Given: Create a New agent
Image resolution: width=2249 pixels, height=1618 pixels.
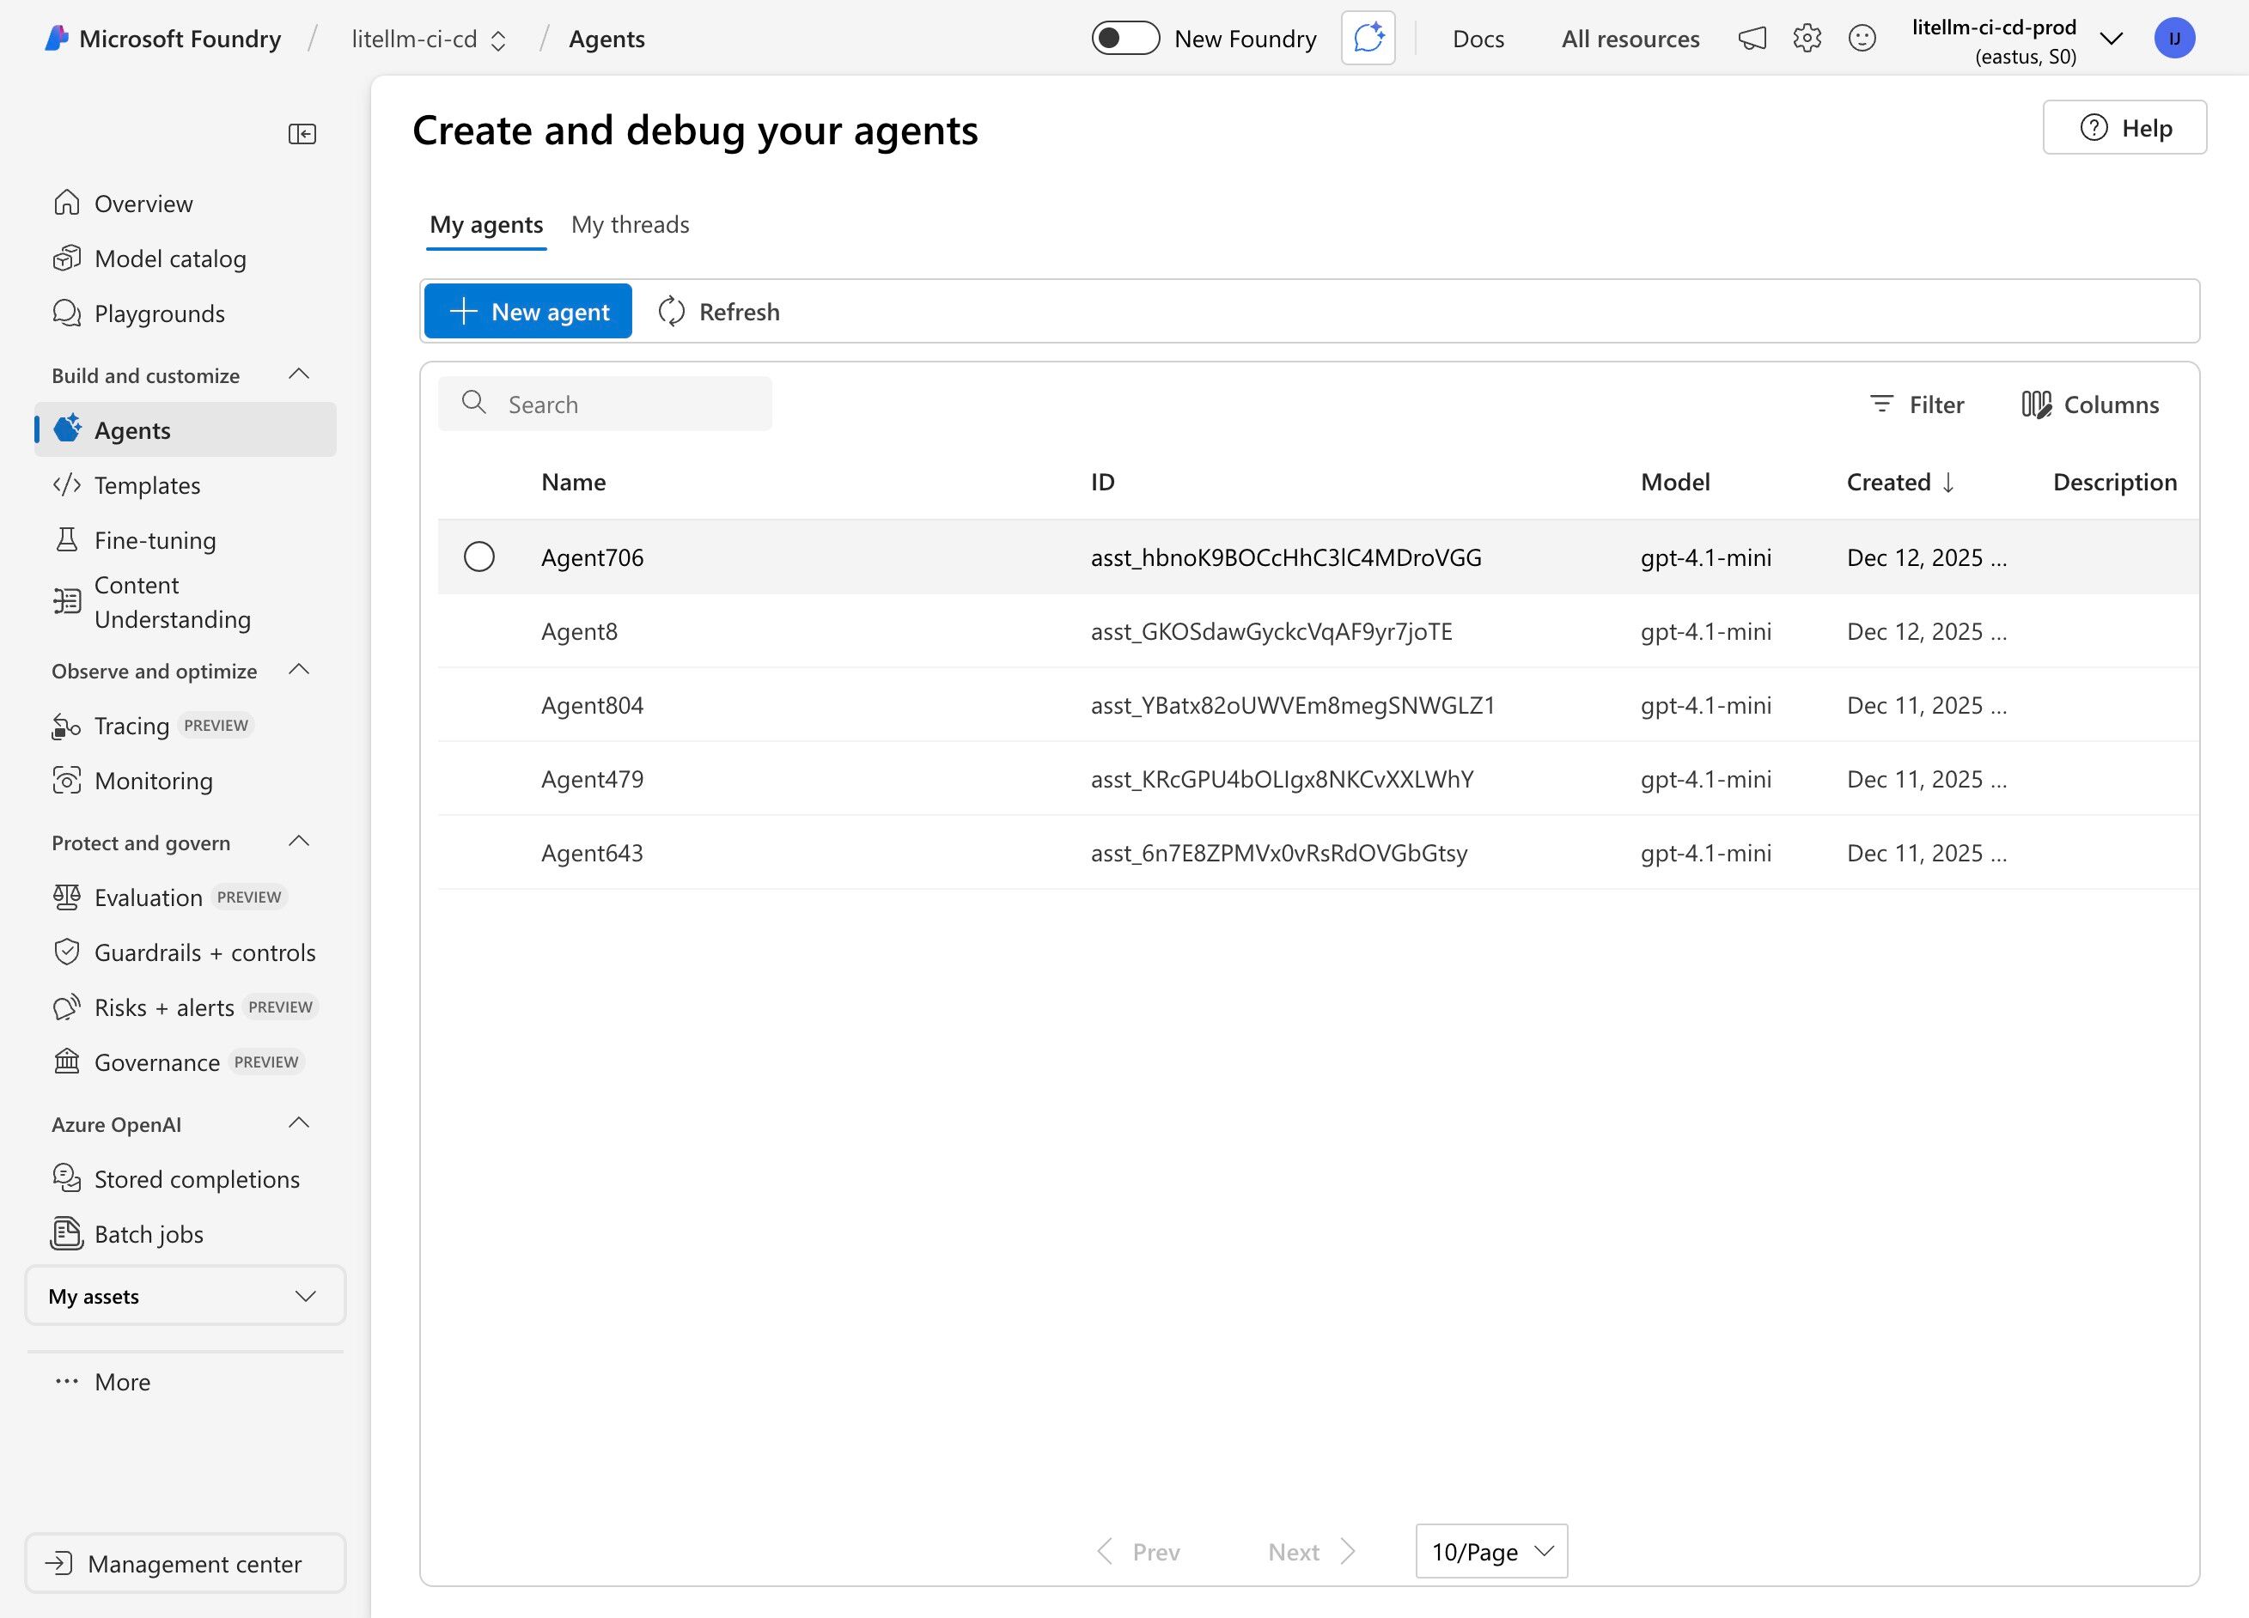Looking at the screenshot, I should (x=527, y=310).
